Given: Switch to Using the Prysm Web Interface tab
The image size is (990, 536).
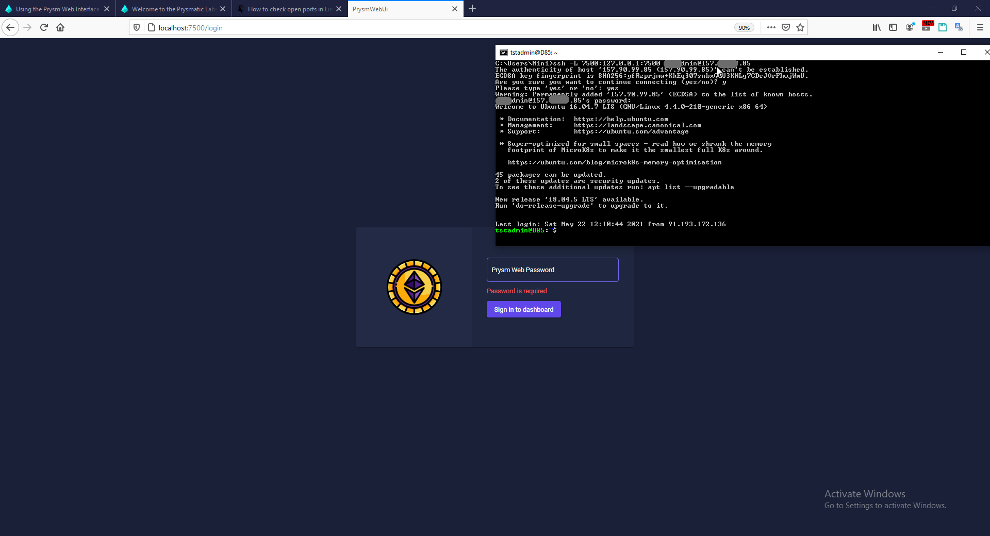Looking at the screenshot, I should pos(58,9).
